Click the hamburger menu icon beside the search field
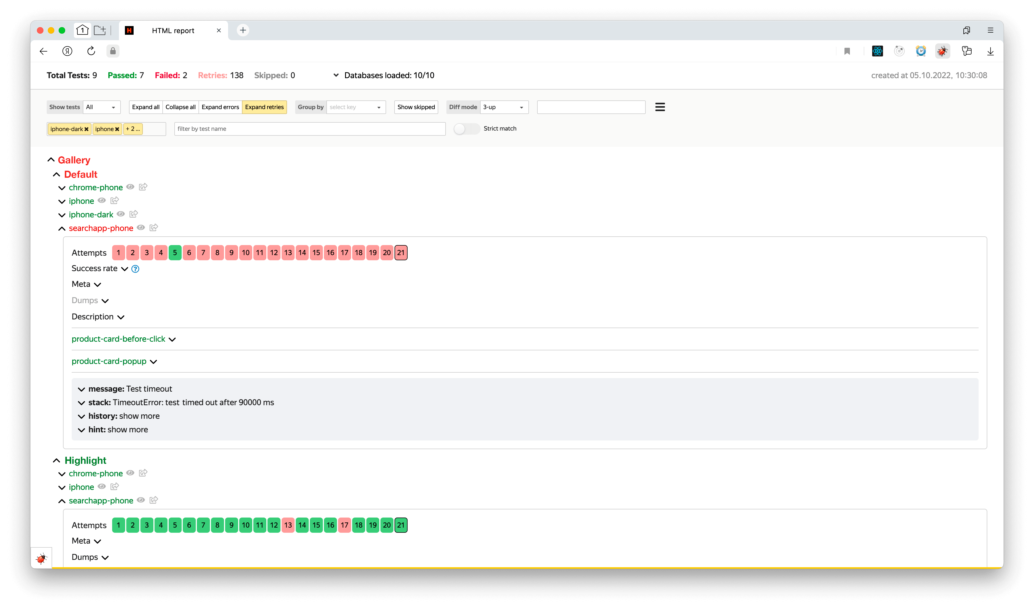 (660, 107)
